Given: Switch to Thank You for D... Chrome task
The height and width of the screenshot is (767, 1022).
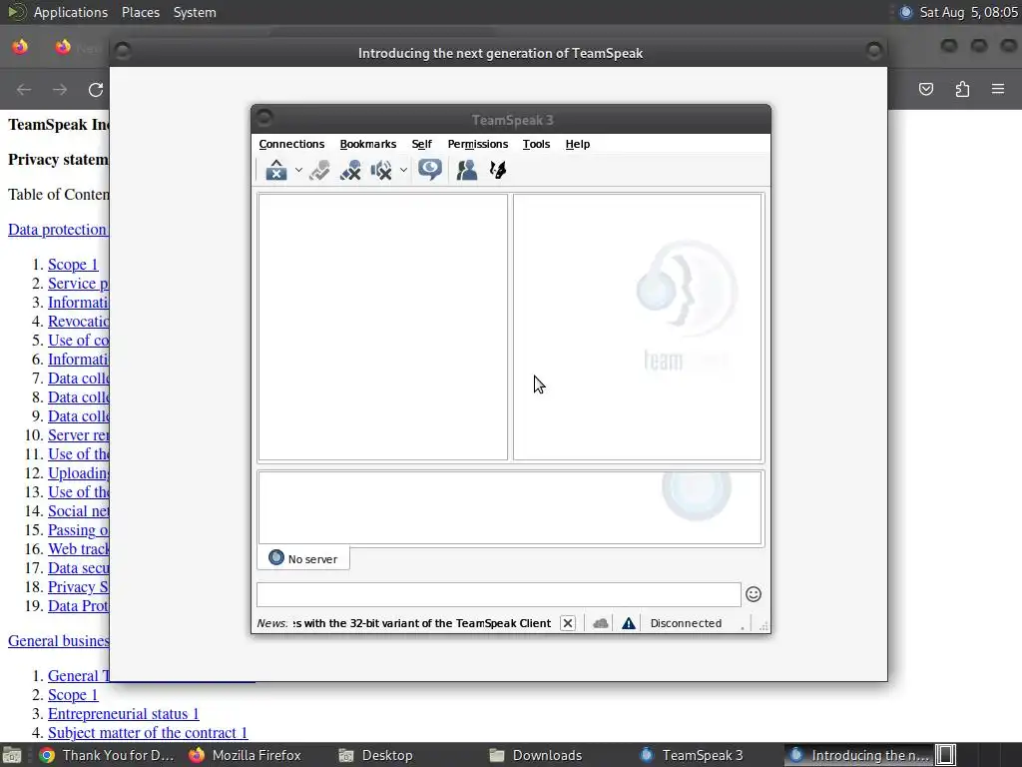Looking at the screenshot, I should pyautogui.click(x=107, y=755).
